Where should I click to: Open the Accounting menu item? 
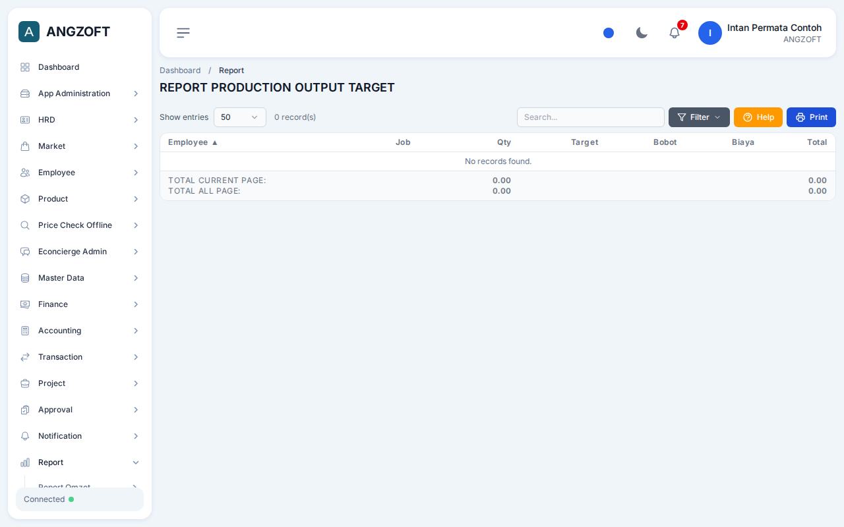[x=80, y=331]
